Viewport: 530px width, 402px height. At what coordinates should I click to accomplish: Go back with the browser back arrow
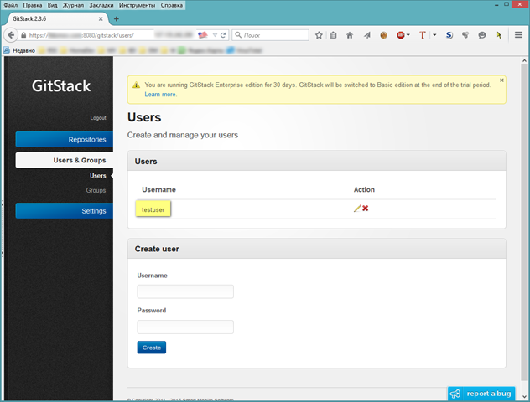(x=11, y=35)
